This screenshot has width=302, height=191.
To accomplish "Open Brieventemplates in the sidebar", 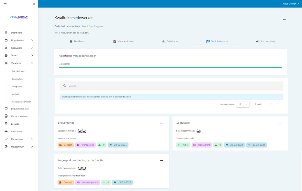I will point(19,109).
